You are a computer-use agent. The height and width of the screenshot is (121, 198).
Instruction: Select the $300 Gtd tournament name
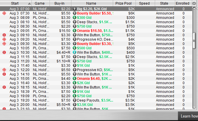84,18
